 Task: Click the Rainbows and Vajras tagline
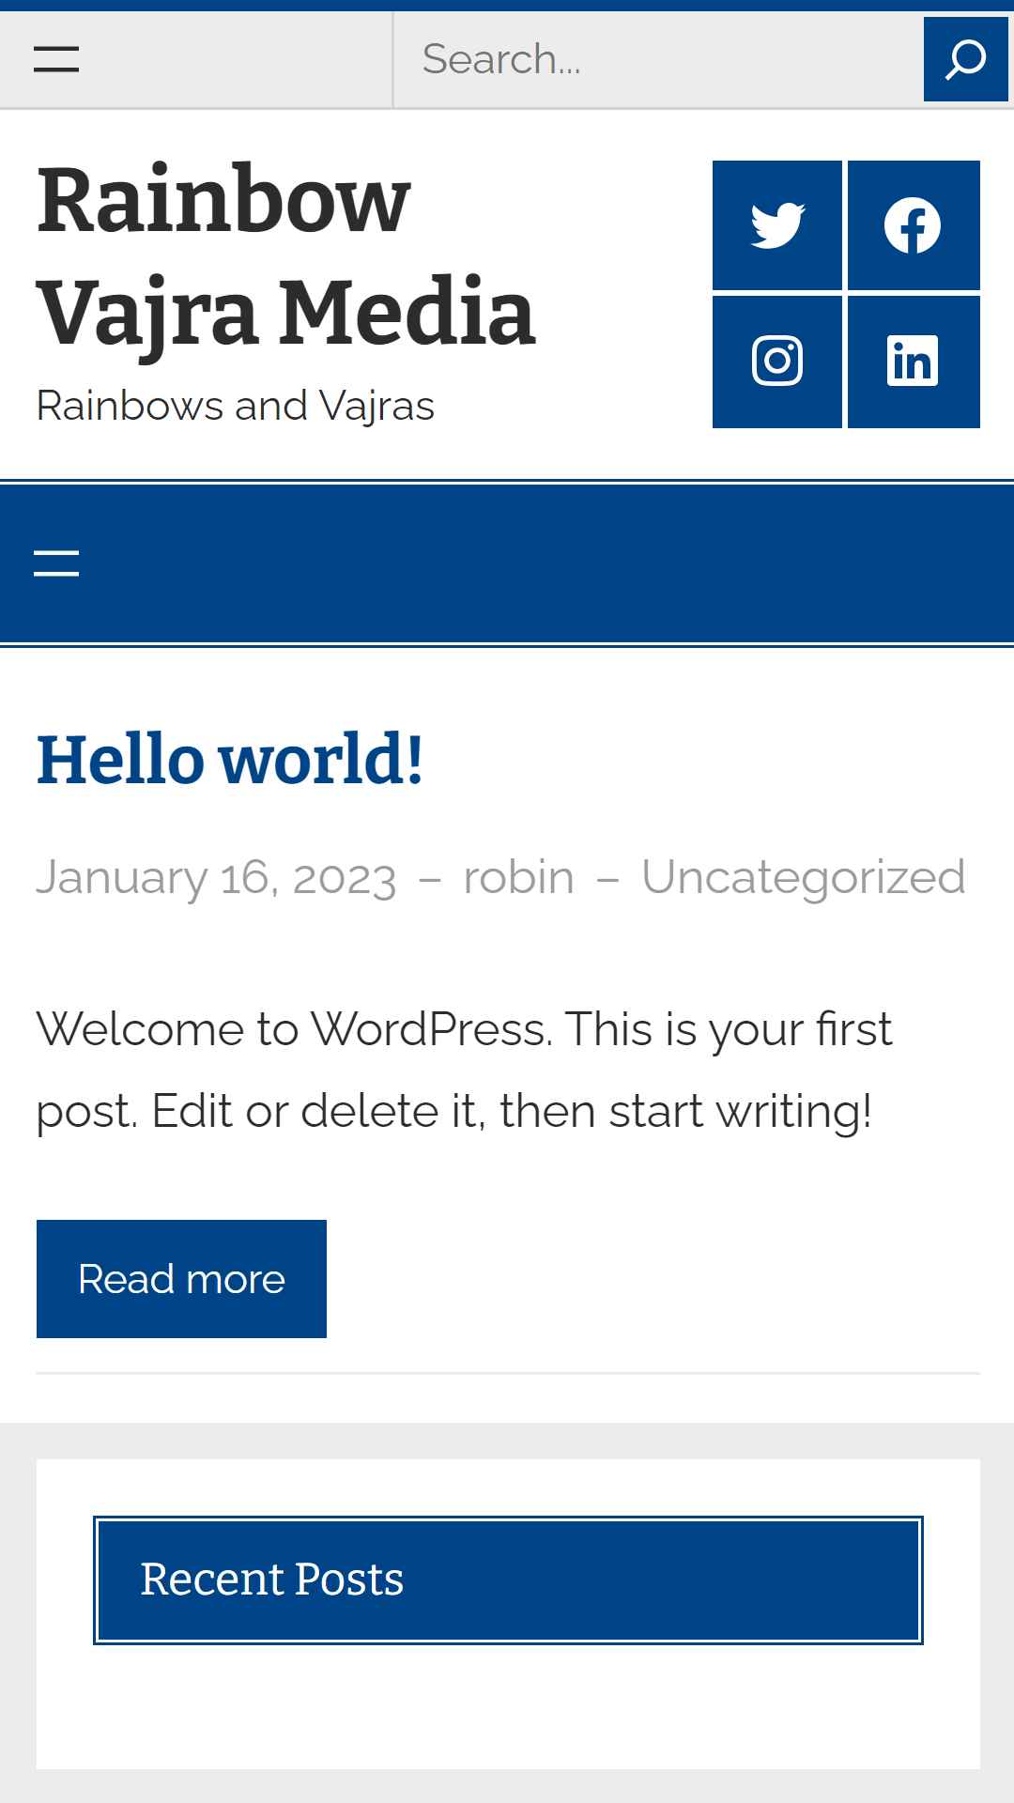click(235, 406)
